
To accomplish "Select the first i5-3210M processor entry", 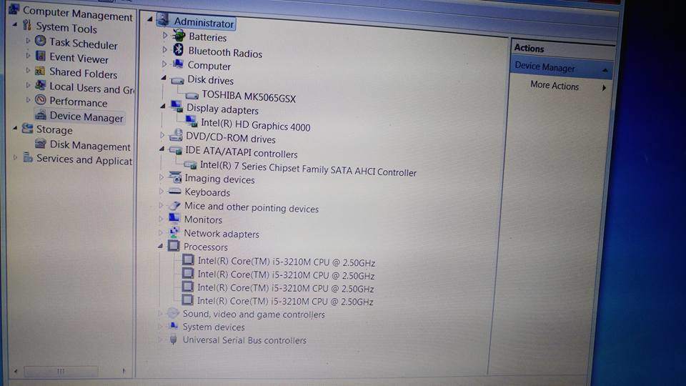I will click(x=286, y=262).
